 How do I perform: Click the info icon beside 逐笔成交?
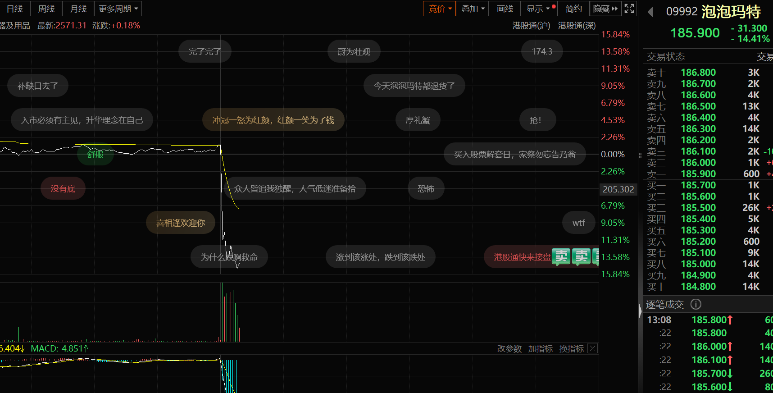696,304
